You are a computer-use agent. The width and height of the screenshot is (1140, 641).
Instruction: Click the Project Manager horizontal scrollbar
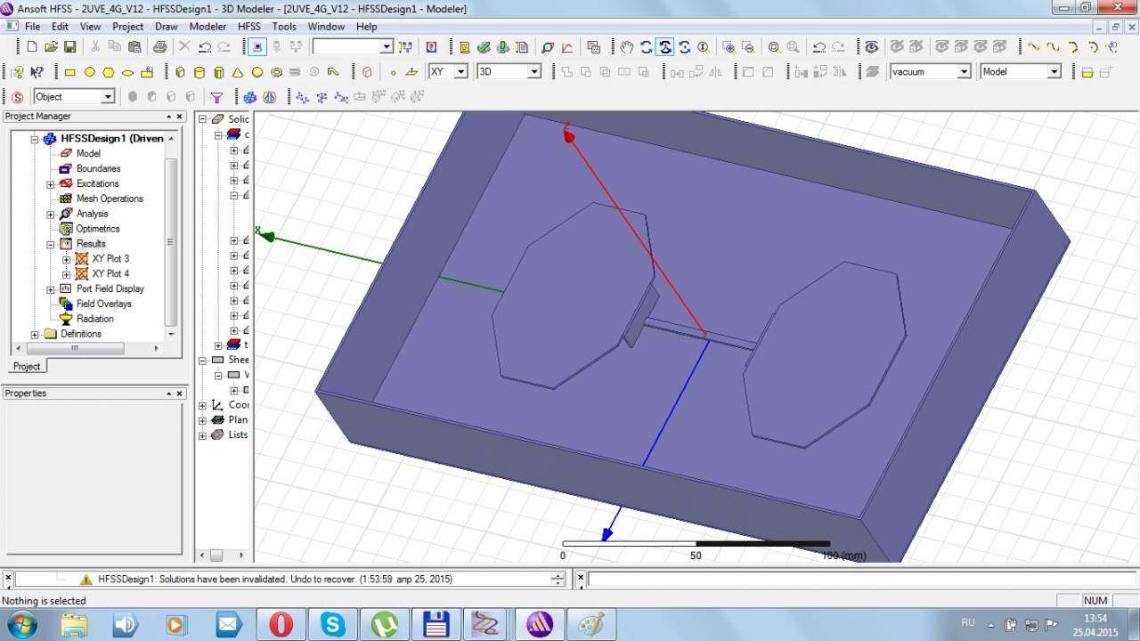[75, 348]
